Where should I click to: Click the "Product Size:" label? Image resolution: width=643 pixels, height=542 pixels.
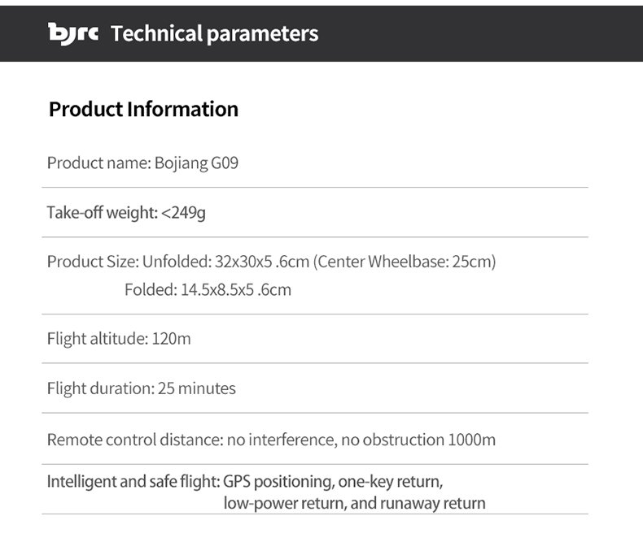pyautogui.click(x=93, y=262)
